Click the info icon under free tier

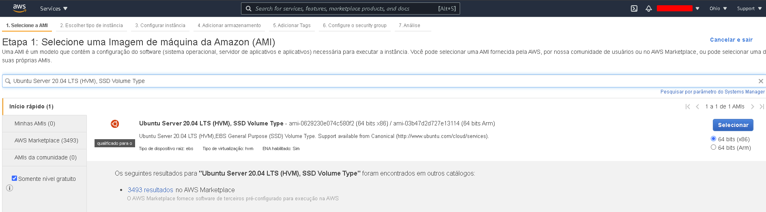point(10,188)
